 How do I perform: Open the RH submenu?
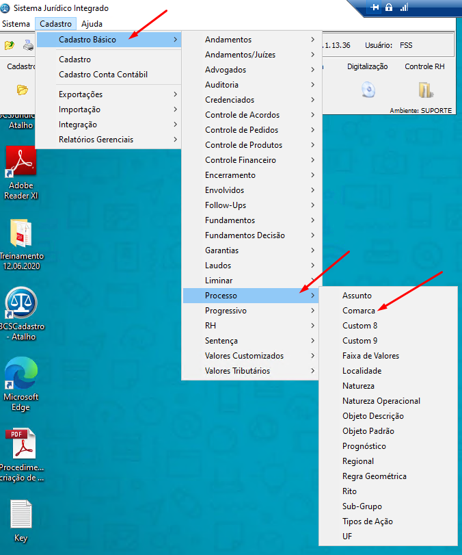point(251,326)
